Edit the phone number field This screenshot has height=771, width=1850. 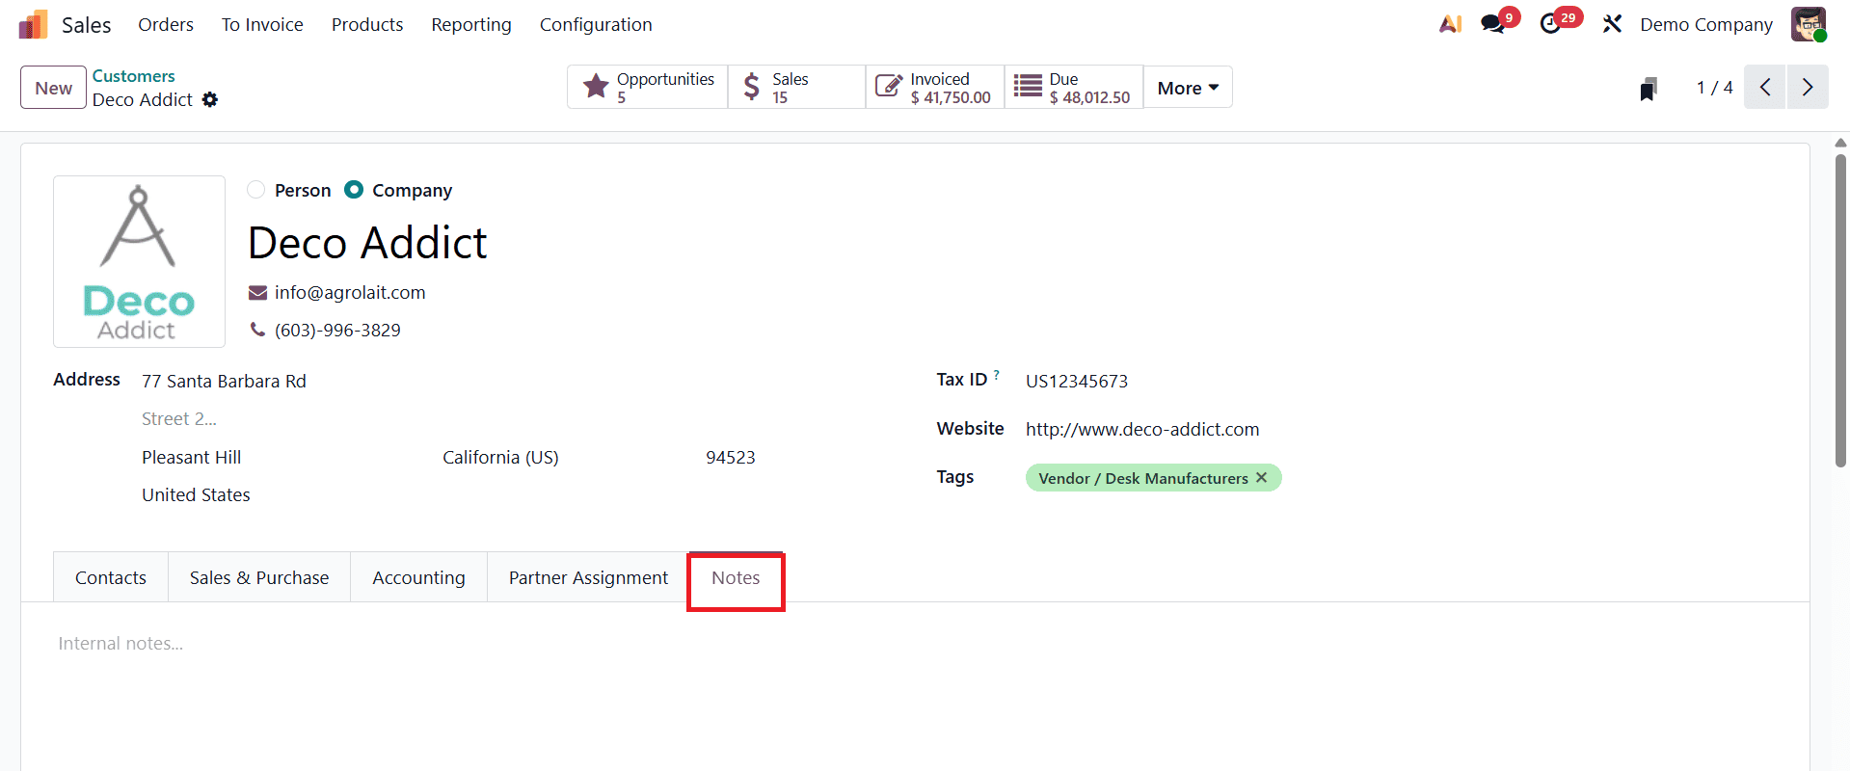337,331
